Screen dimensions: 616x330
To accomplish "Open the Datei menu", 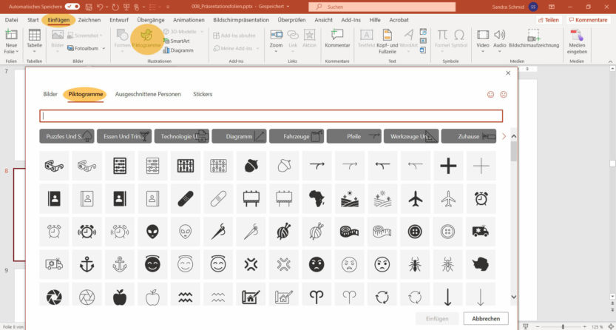I will (11, 20).
